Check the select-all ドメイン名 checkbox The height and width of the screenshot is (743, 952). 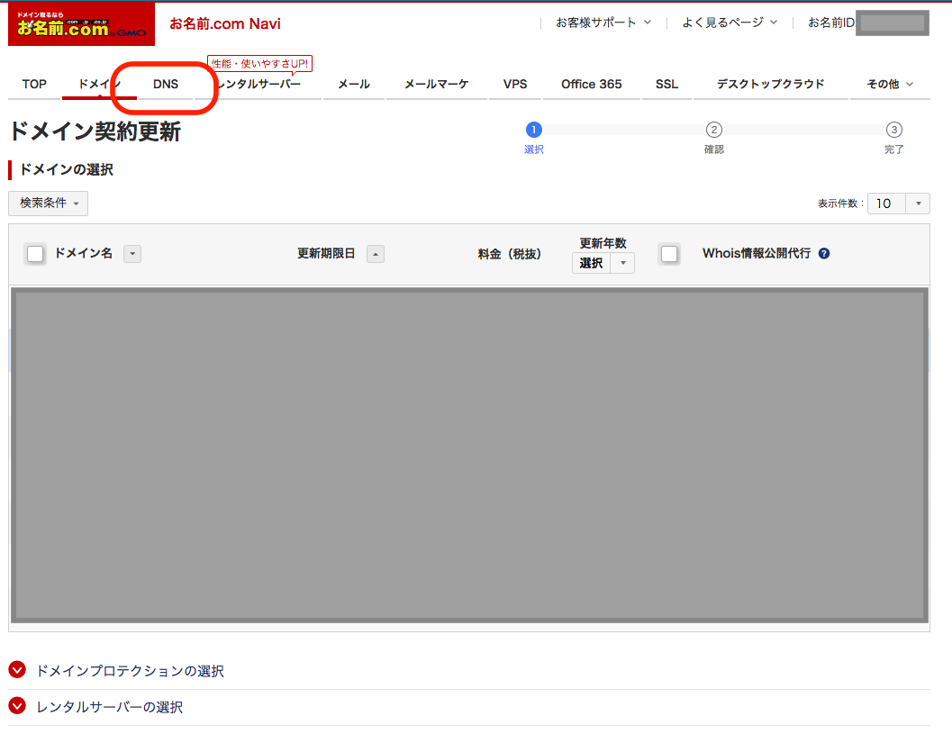(35, 254)
